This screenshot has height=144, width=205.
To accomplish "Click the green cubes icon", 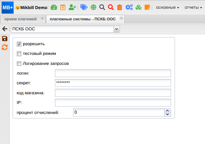I will coord(139,7).
